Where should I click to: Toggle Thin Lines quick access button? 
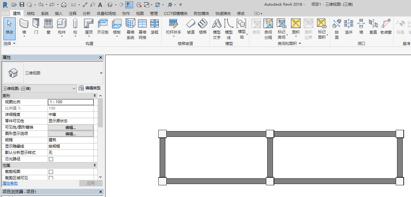(x=129, y=4)
